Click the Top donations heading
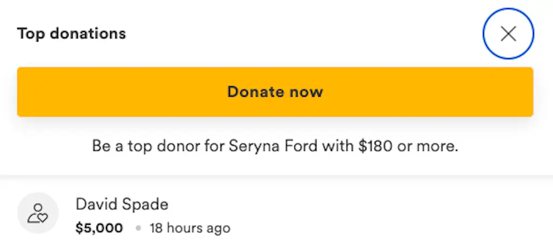 pyautogui.click(x=71, y=34)
